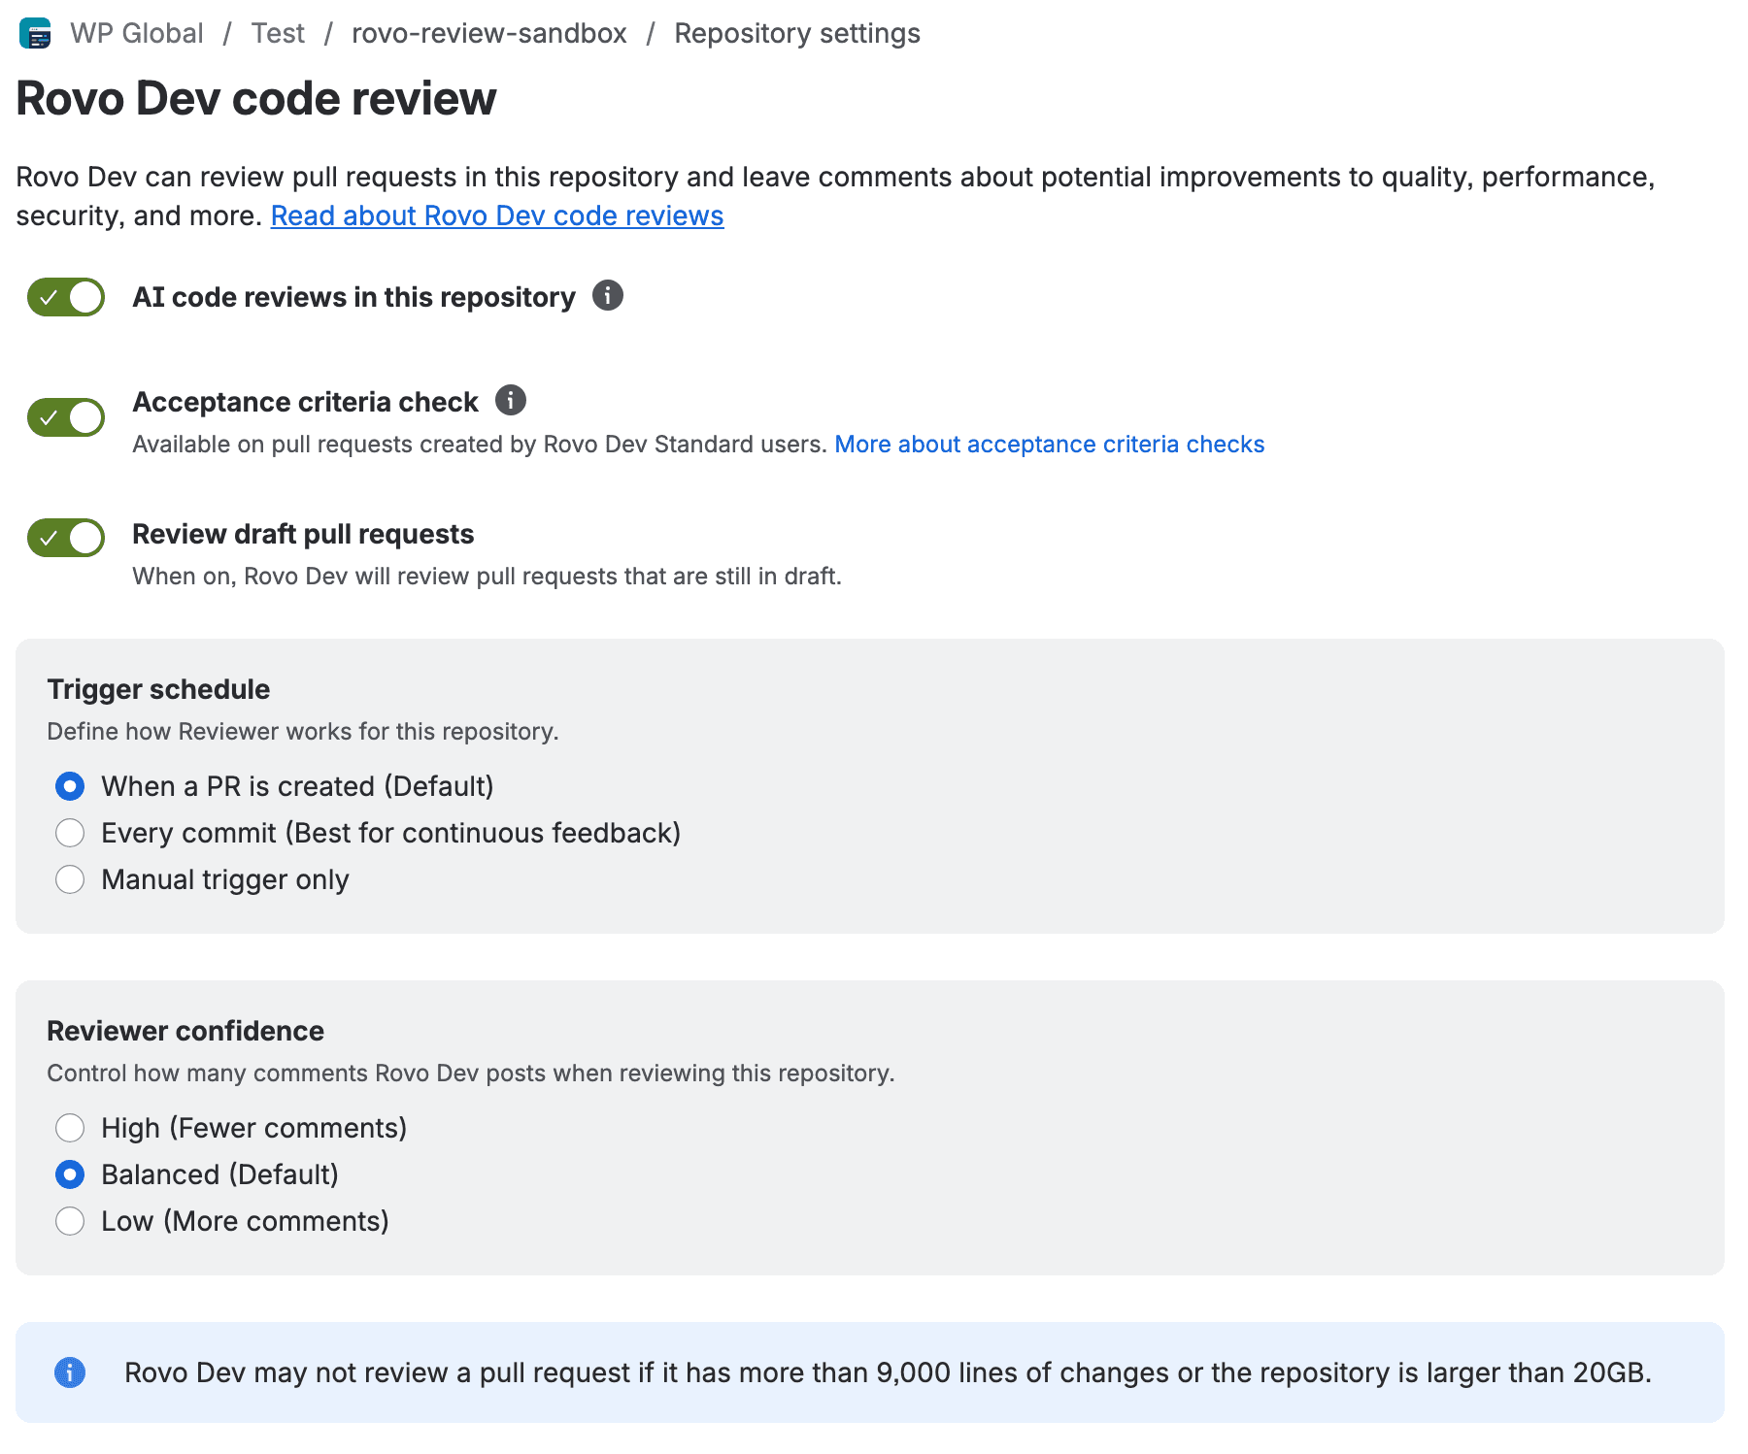Go to Test breadcrumb
The height and width of the screenshot is (1454, 1748).
[278, 33]
